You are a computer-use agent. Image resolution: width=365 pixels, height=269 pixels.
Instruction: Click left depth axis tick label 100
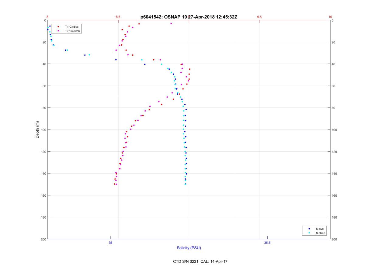pos(43,130)
